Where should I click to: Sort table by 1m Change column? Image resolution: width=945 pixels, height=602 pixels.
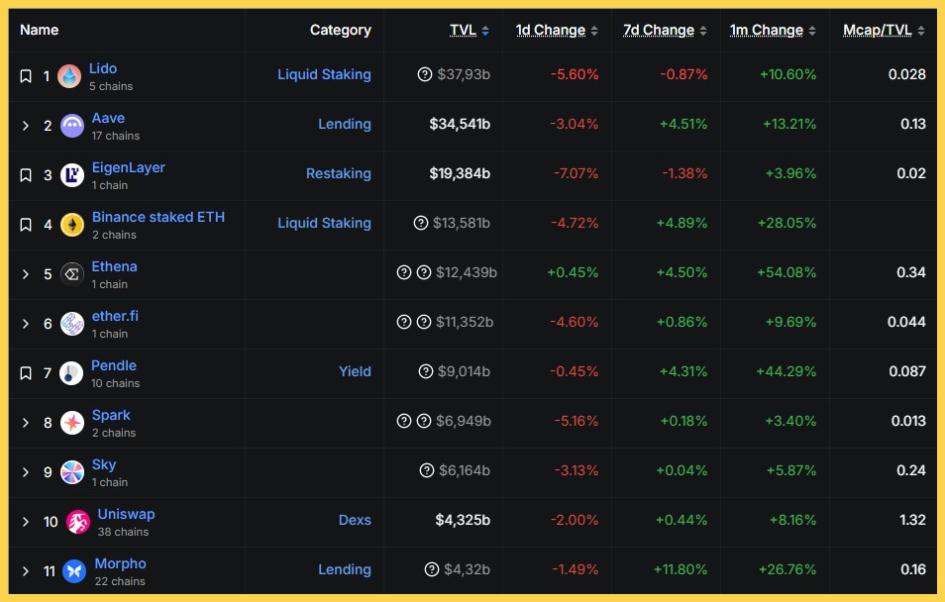(773, 30)
